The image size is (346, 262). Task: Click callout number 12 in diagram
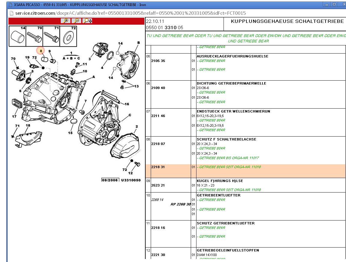(x=130, y=173)
